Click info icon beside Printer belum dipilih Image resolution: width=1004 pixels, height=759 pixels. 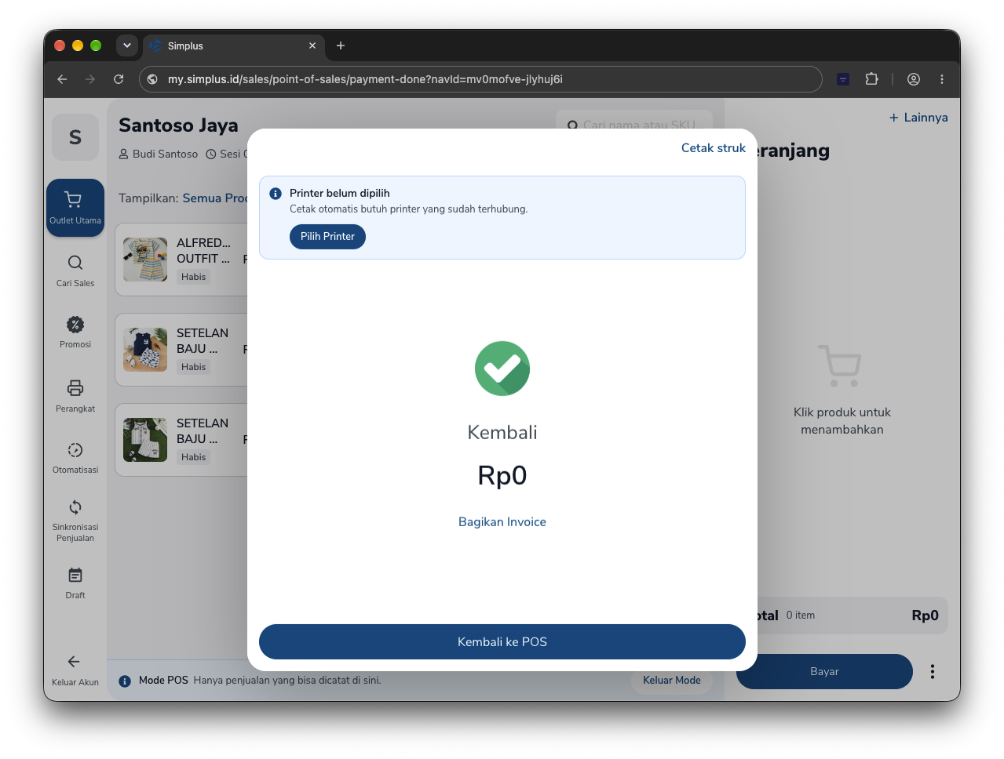click(276, 194)
